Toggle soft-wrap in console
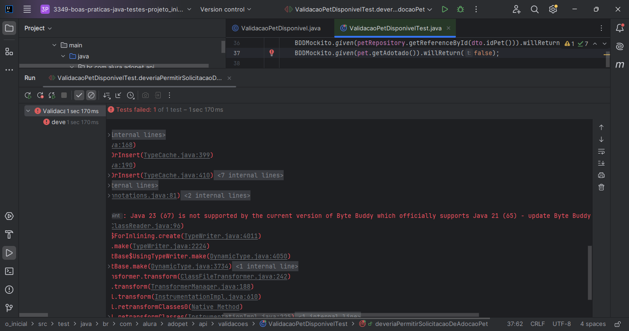 pyautogui.click(x=601, y=151)
